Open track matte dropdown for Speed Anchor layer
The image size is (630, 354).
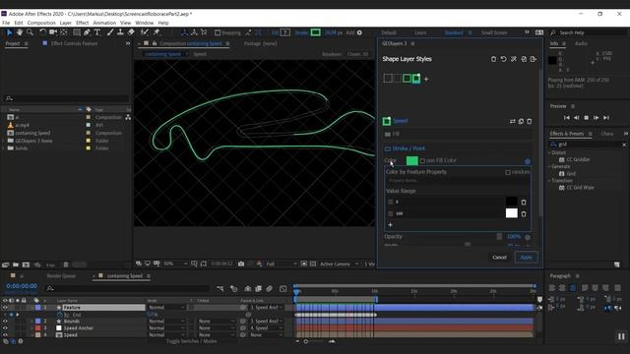pyautogui.click(x=217, y=327)
